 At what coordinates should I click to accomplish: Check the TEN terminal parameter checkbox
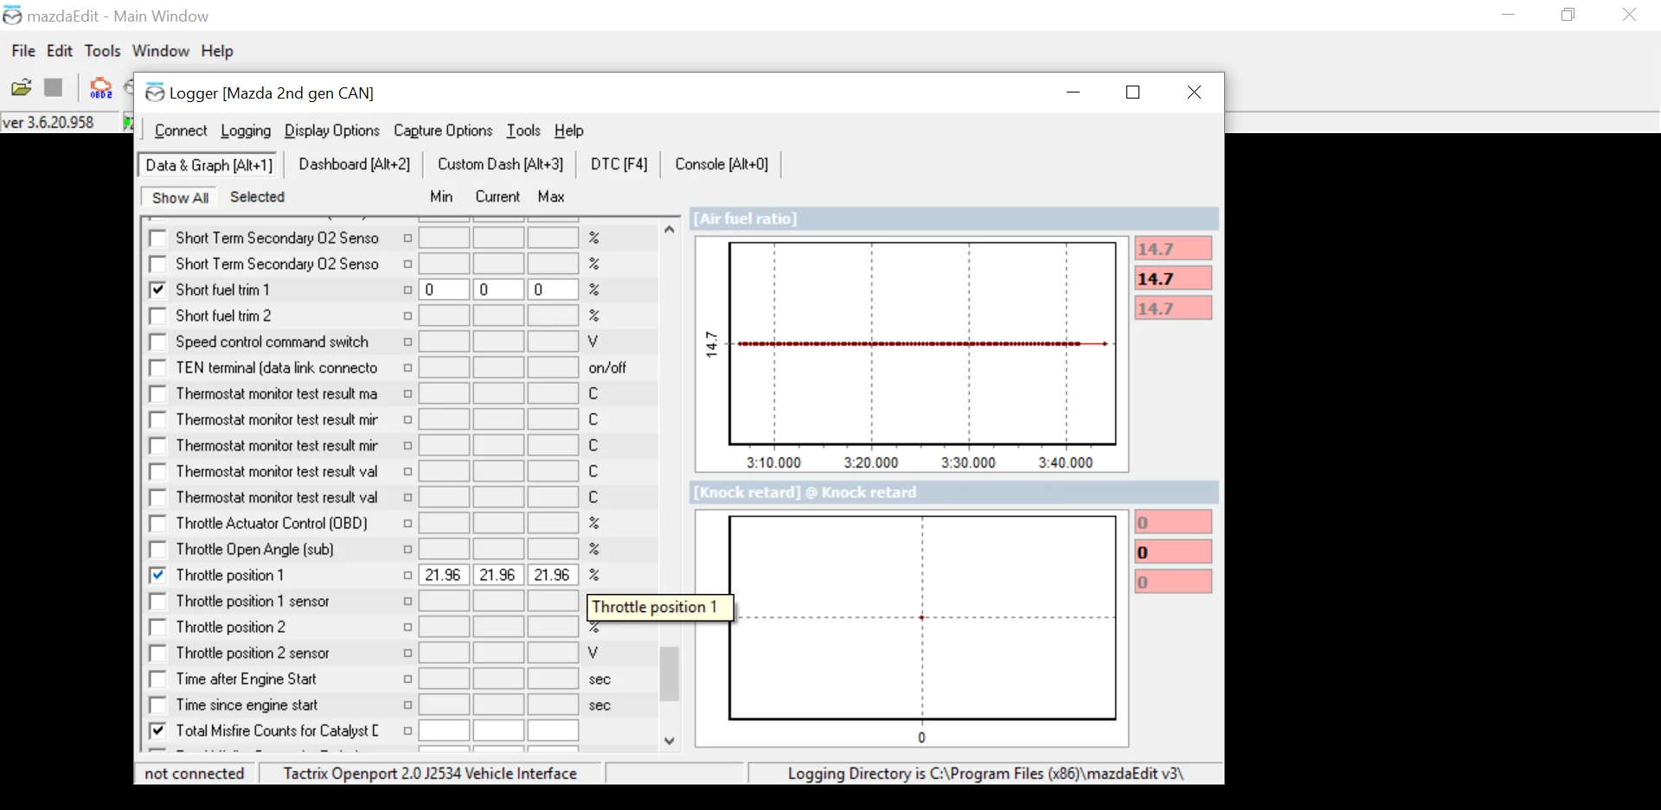coord(157,367)
